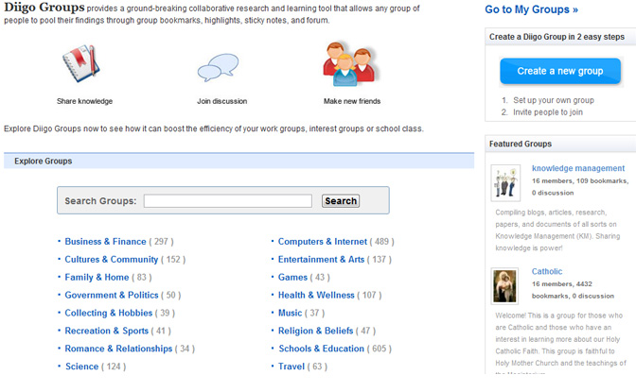Open the Romance & Relationships category

click(x=118, y=349)
